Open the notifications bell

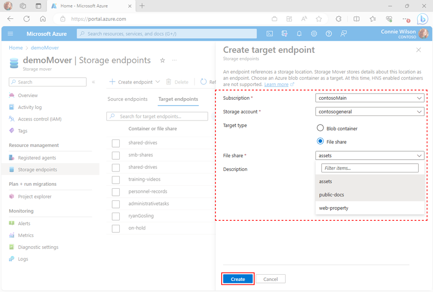[x=299, y=34]
